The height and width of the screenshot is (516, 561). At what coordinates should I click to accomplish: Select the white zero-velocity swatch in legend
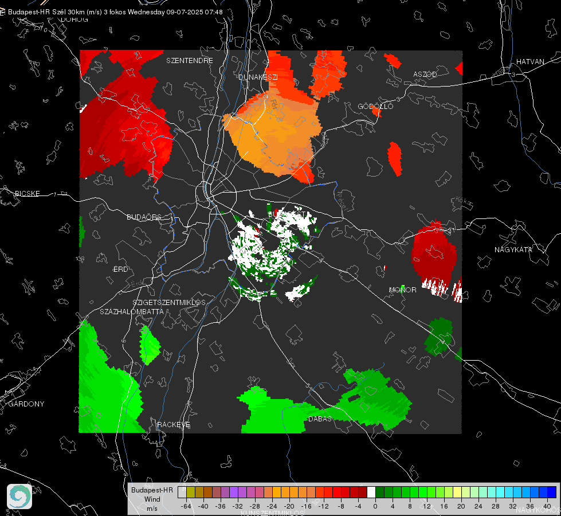pos(371,492)
